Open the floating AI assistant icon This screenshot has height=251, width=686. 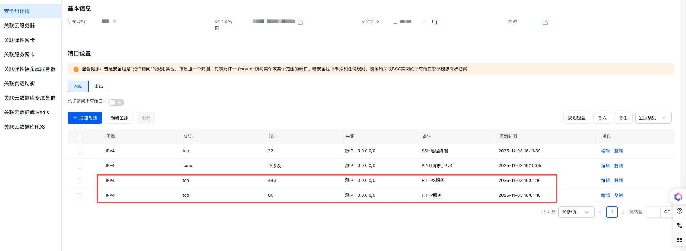coord(678,197)
